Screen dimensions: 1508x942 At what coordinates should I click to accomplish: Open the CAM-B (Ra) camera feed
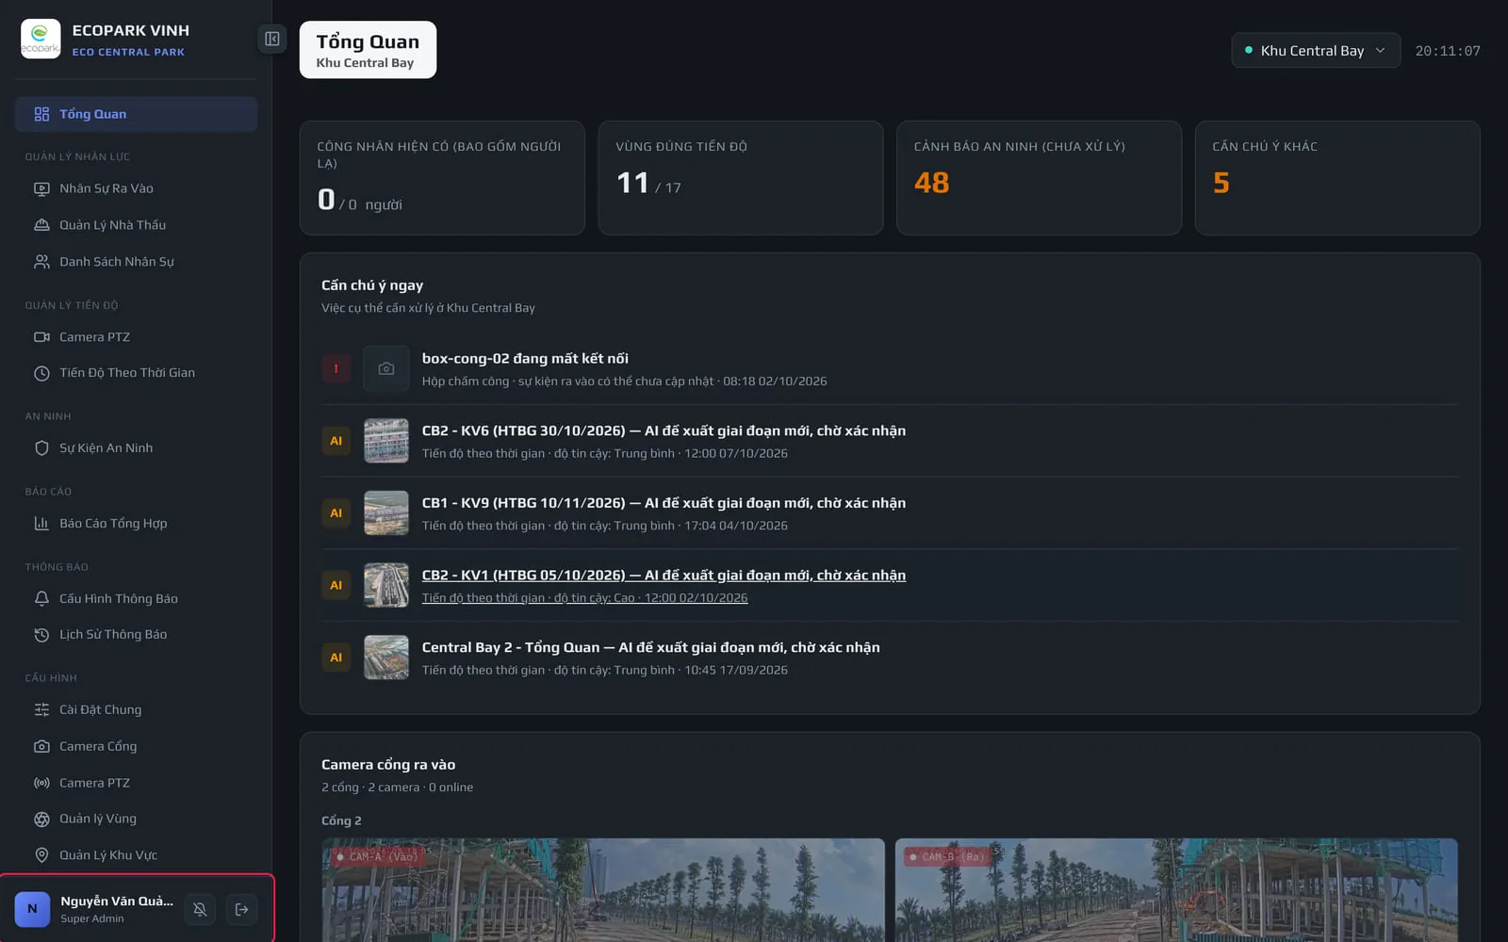pyautogui.click(x=1176, y=890)
